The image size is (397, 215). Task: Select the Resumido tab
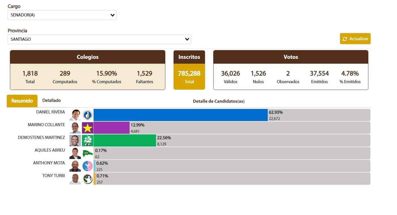pos(22,101)
